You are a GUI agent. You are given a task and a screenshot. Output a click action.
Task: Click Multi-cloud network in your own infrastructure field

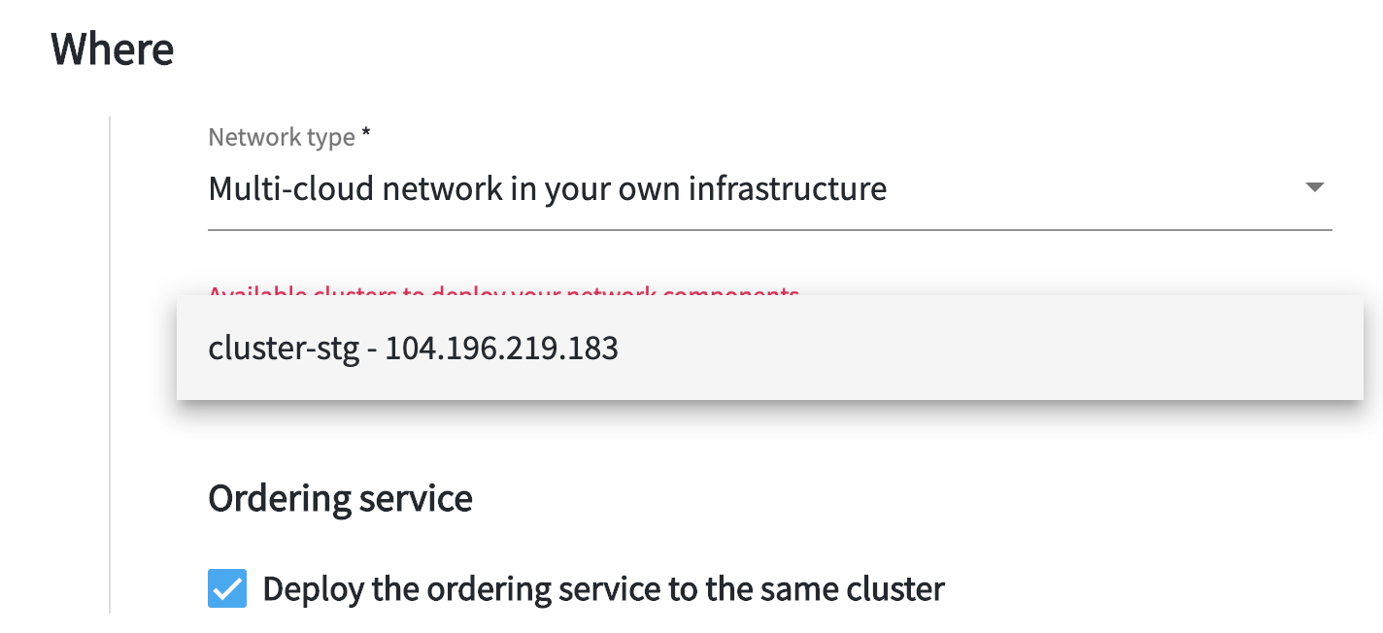770,188
